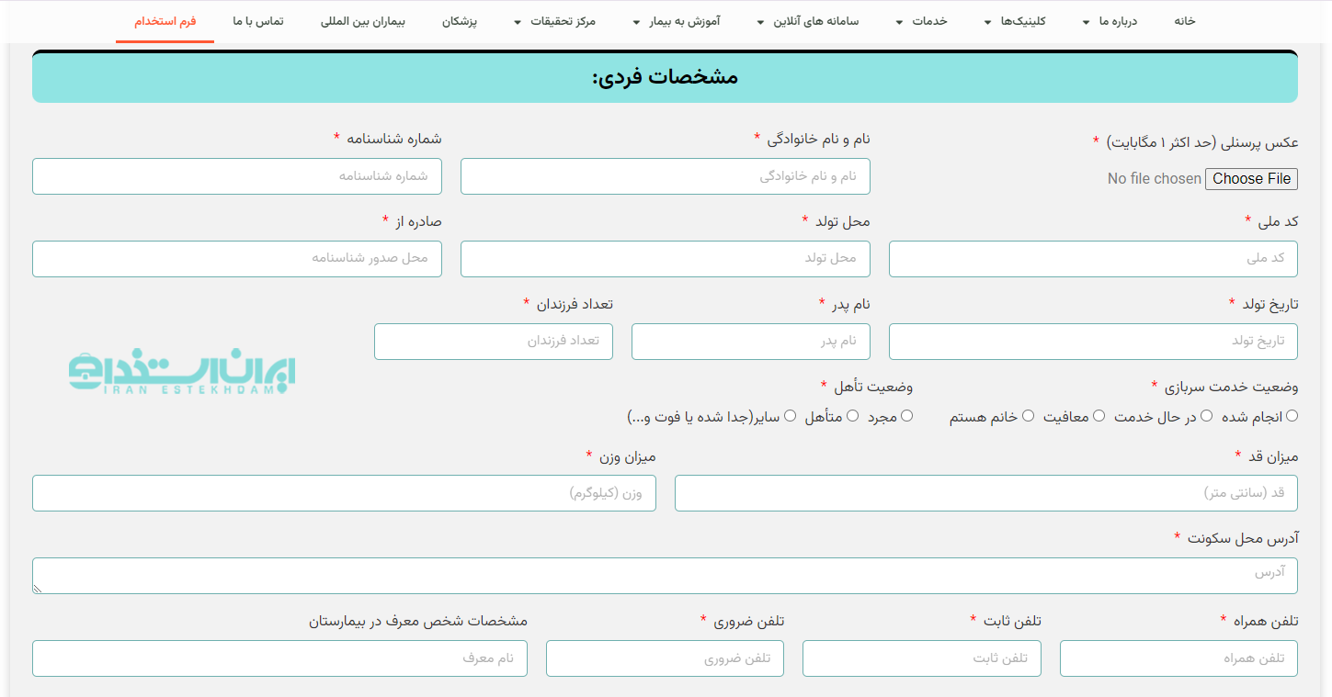Click the "کد ملی" input field
The image size is (1332, 697).
coord(1093,258)
